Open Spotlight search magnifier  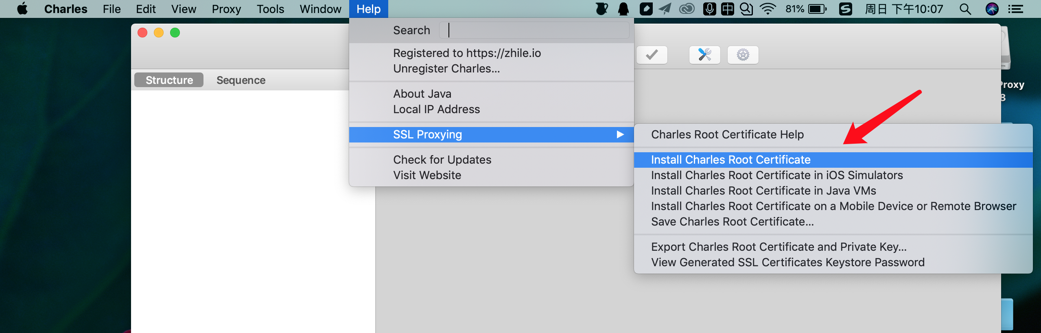[965, 9]
